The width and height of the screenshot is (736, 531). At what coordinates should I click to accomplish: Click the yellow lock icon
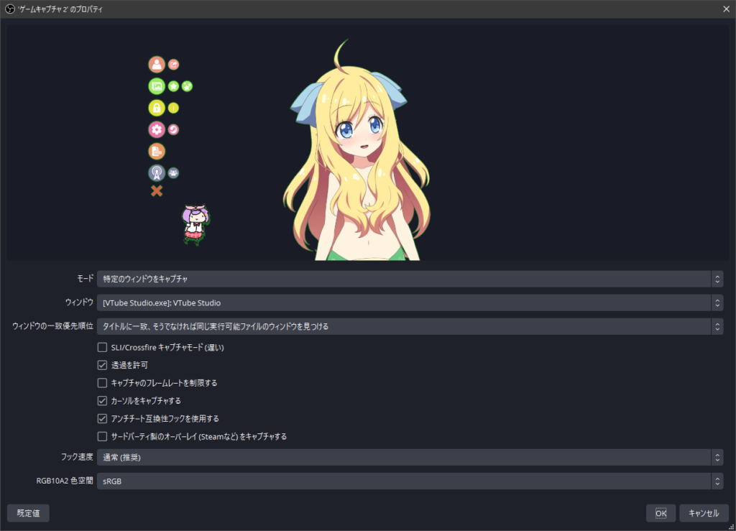tap(157, 108)
